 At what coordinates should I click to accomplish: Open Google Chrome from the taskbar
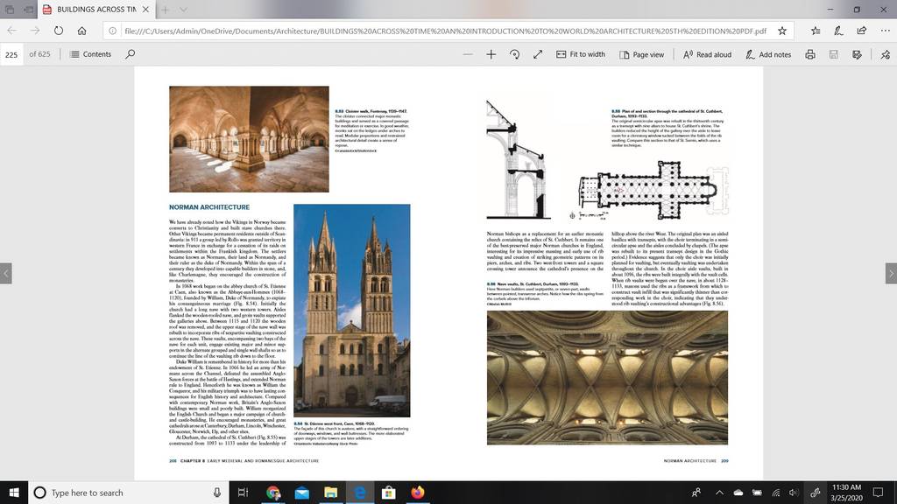pyautogui.click(x=273, y=493)
